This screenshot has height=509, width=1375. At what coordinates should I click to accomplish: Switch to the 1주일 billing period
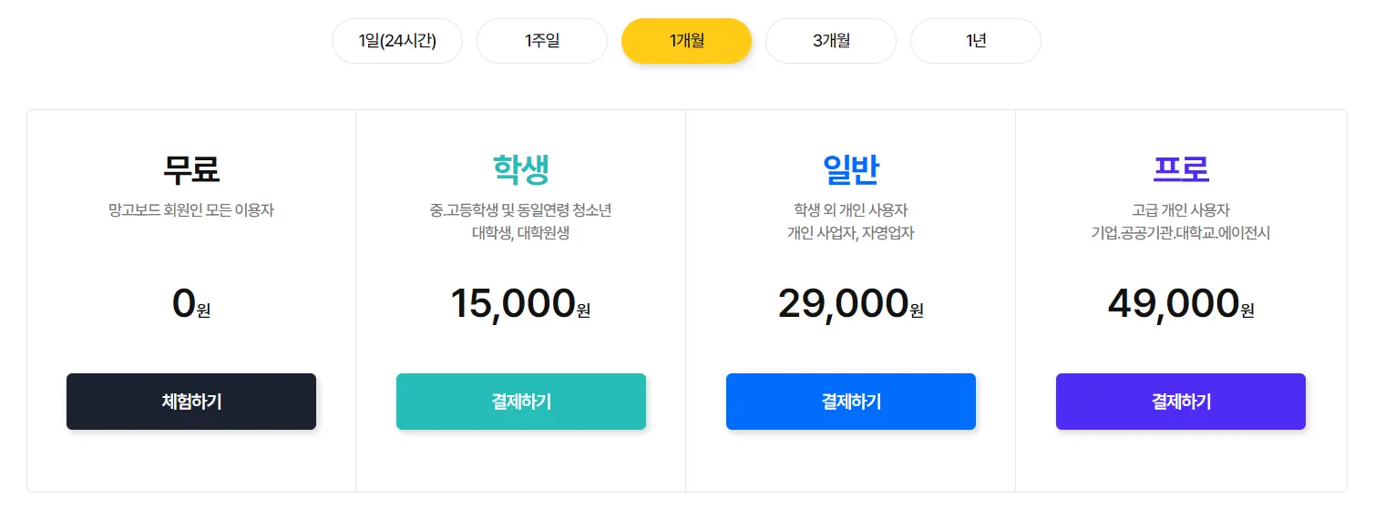click(x=542, y=41)
